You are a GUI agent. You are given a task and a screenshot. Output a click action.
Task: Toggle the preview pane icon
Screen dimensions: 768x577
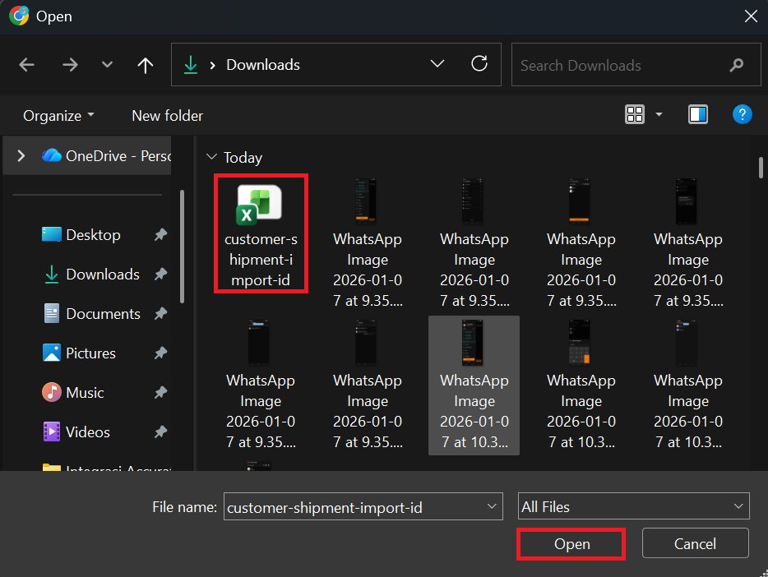(698, 115)
